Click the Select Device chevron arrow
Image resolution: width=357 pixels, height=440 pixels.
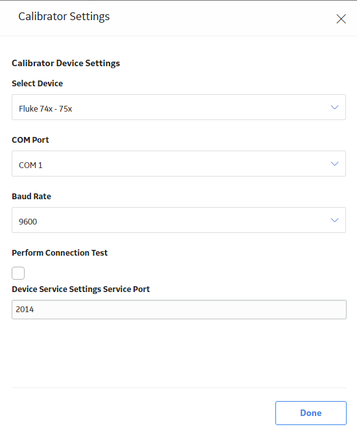click(x=334, y=107)
